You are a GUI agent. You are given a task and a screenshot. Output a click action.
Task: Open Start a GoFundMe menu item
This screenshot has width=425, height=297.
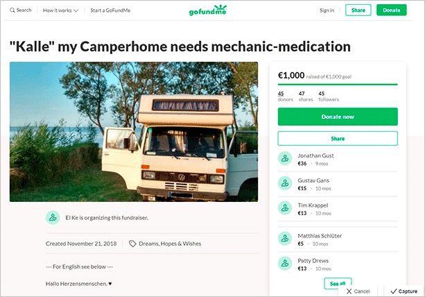(110, 10)
